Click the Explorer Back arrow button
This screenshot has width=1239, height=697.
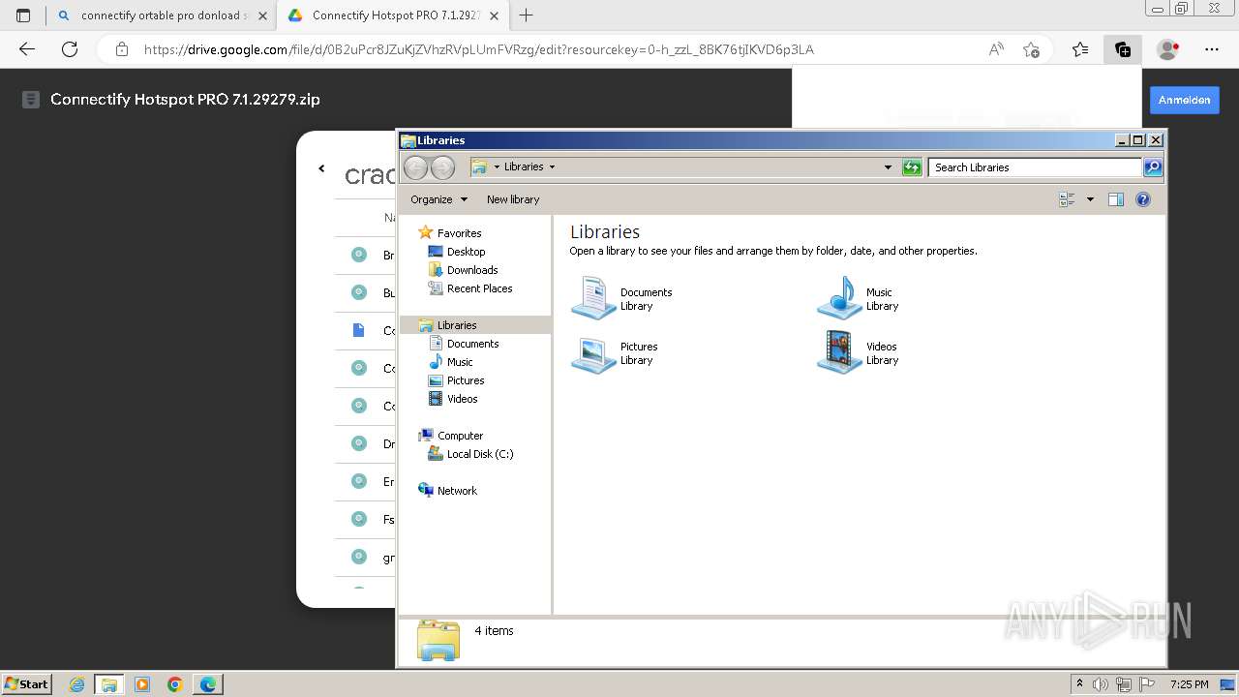tap(416, 167)
